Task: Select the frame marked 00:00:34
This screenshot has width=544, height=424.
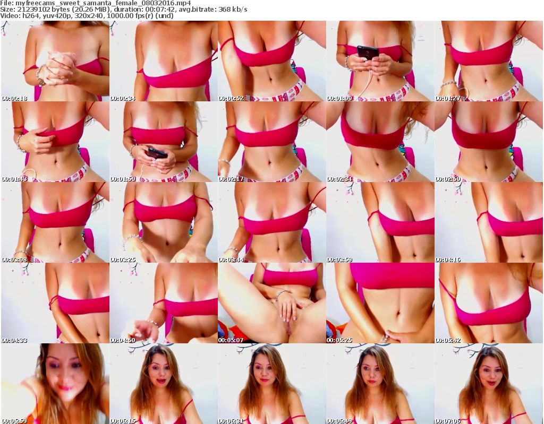Action: (164, 61)
